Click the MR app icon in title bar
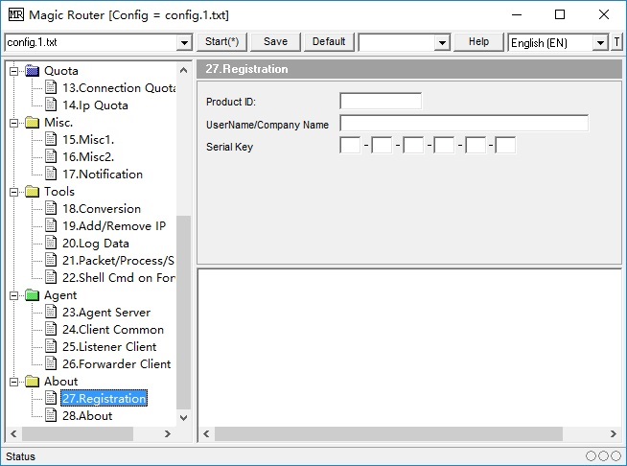 [16, 14]
